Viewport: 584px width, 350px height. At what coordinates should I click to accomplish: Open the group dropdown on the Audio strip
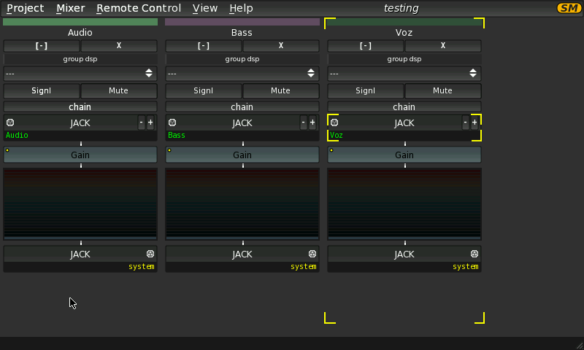click(x=80, y=73)
